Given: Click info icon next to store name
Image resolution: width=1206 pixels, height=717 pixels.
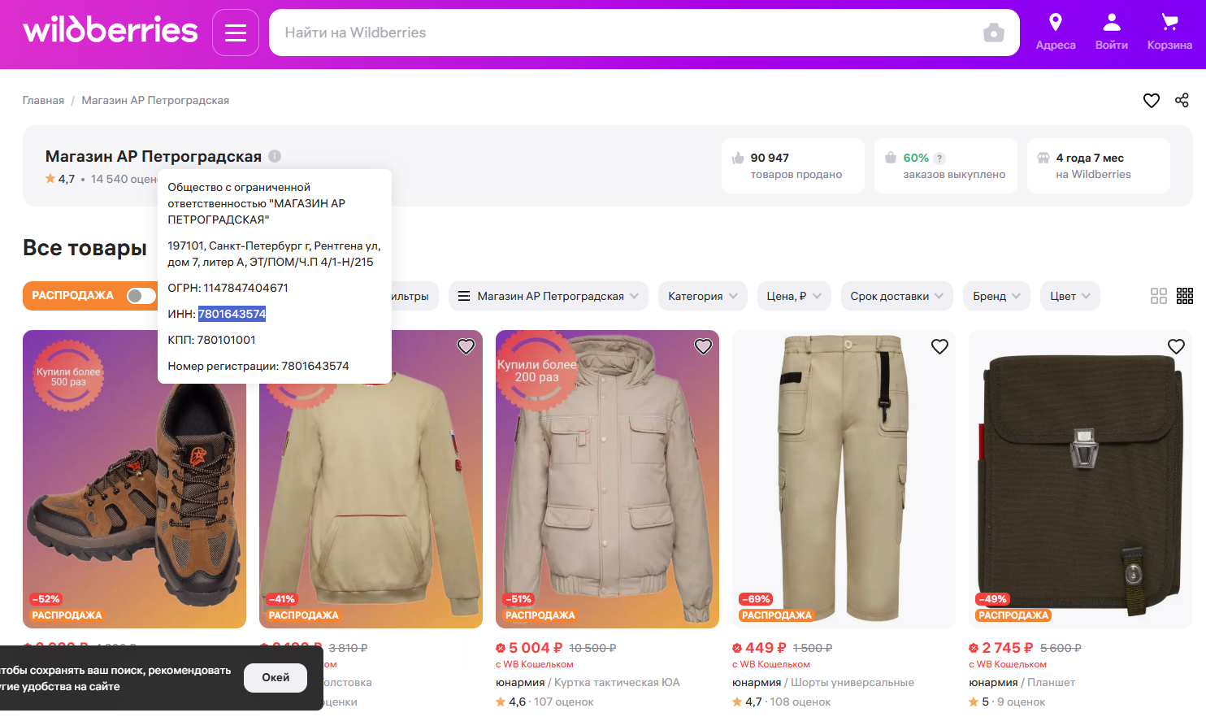Looking at the screenshot, I should point(275,156).
